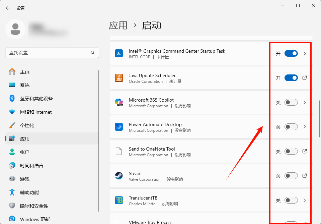Click the Accounts (帐户) person icon
321x224 pixels.
12,152
